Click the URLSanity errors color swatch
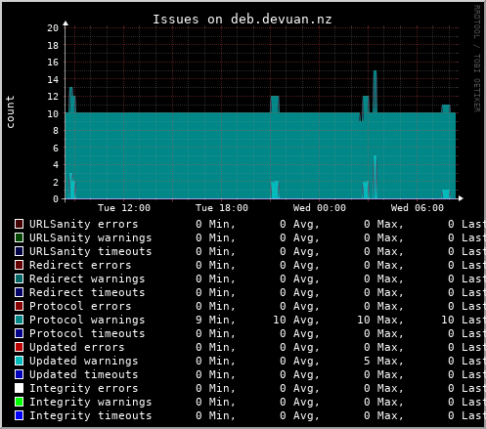 [19, 224]
